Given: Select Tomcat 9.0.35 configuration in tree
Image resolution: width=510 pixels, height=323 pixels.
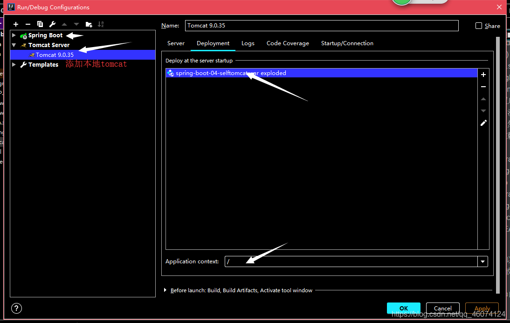Looking at the screenshot, I should pyautogui.click(x=83, y=55).
